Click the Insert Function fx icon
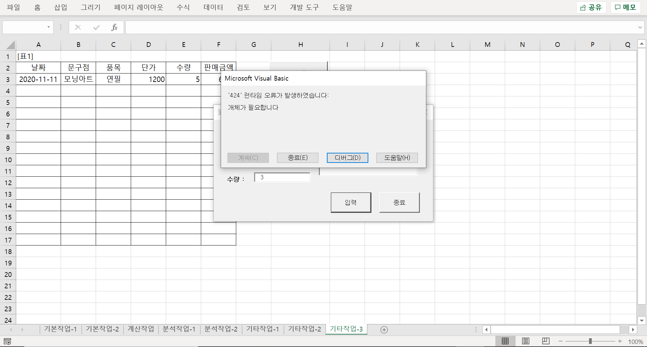Image resolution: width=647 pixels, height=347 pixels. [114, 27]
